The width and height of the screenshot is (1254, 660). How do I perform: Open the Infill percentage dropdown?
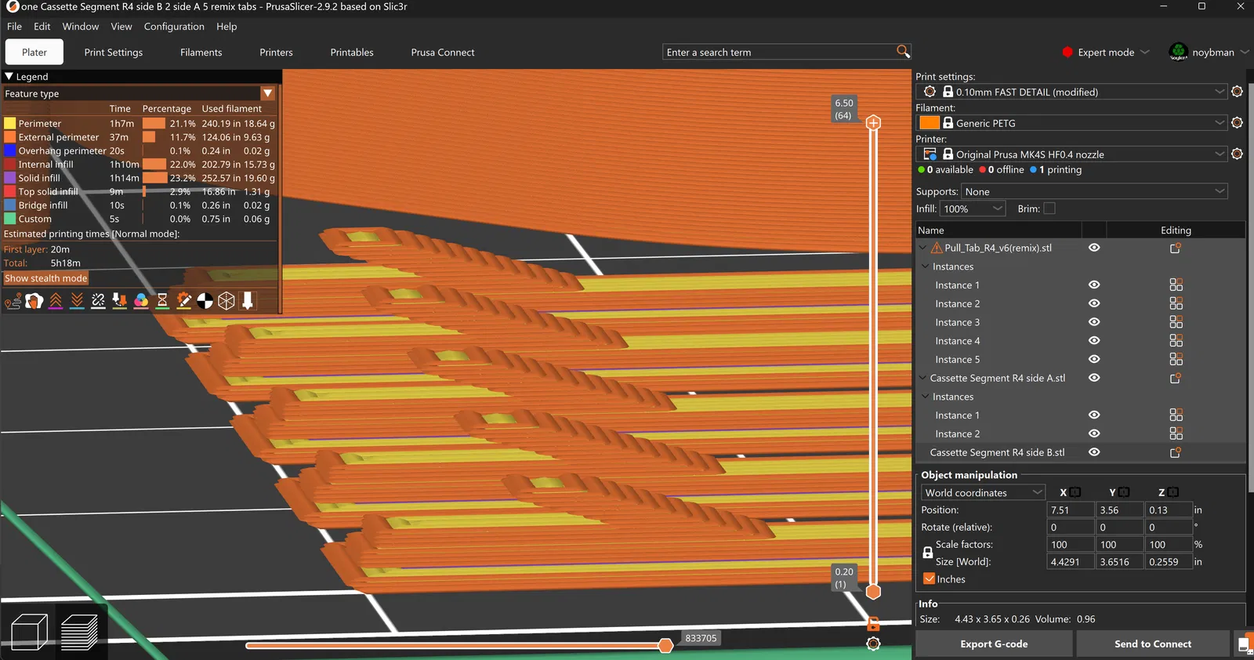click(973, 209)
